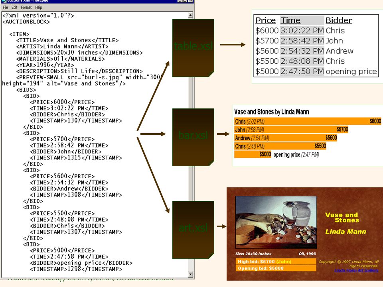Click the 'Oil, 1996' caption
The image size is (383, 287).
click(307, 254)
